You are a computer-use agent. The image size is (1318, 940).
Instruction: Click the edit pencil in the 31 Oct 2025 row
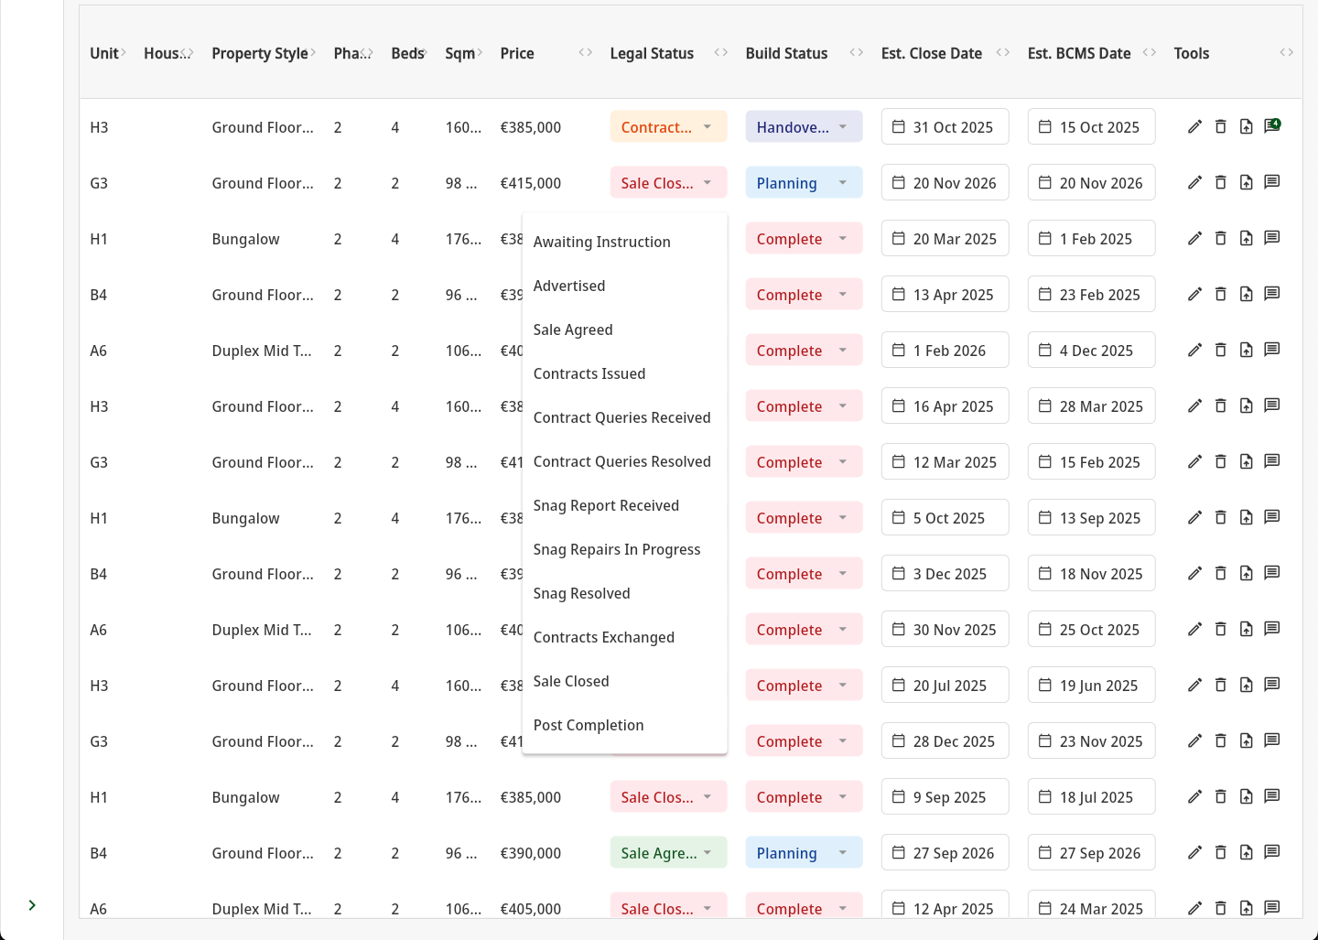pos(1194,127)
